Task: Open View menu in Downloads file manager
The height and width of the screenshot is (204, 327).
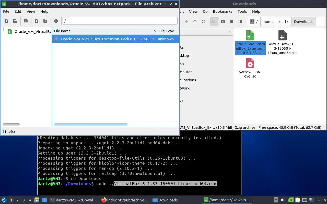Action: 193,11
